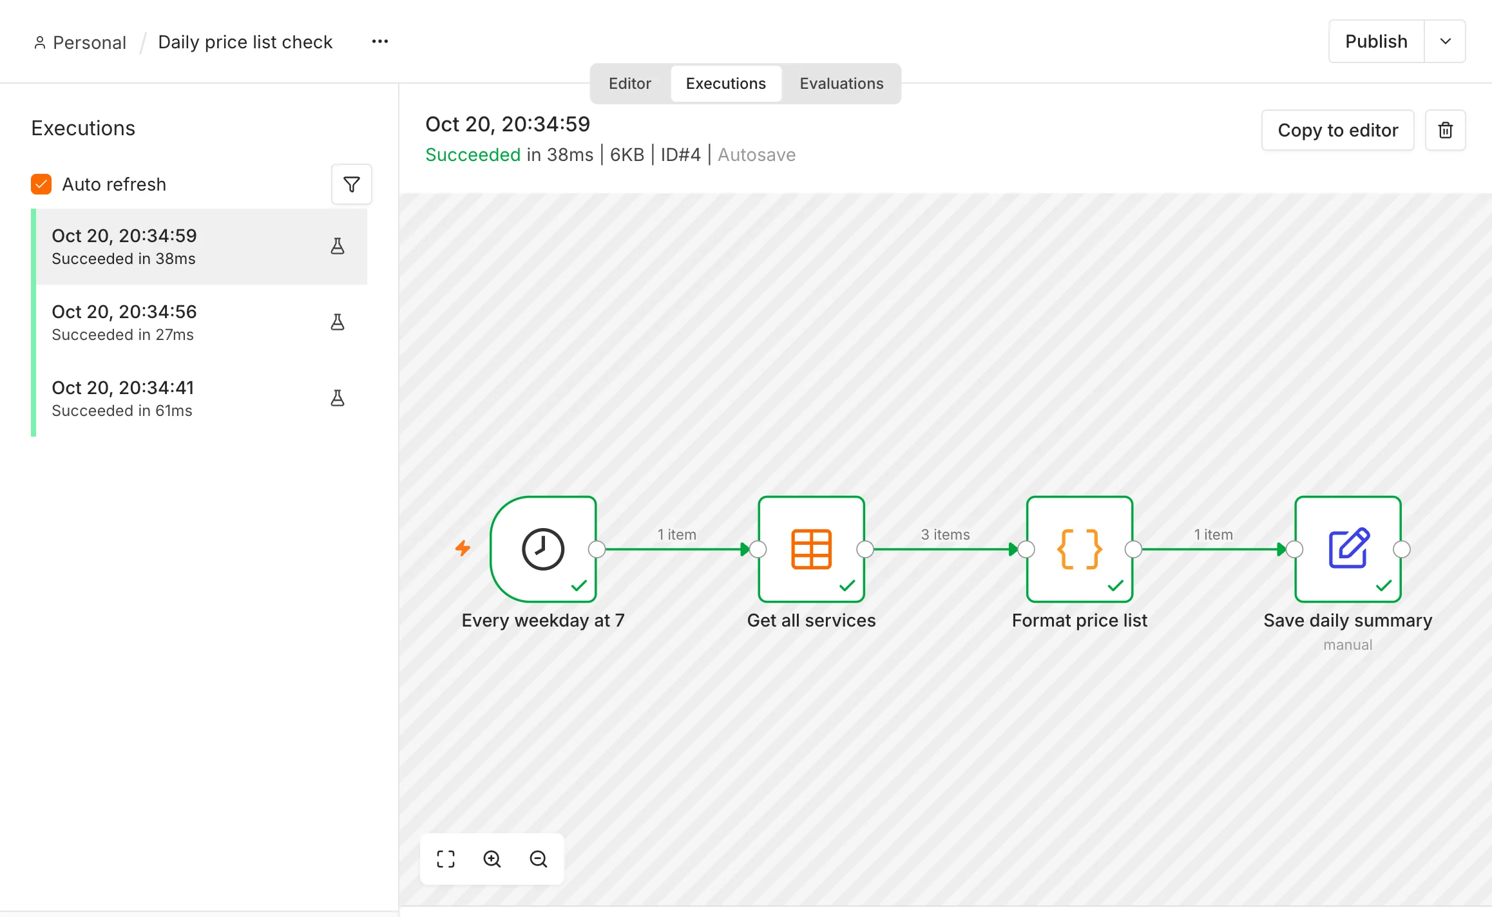This screenshot has height=917, width=1492.
Task: Click the flask icon on 20:34:59 execution
Action: (338, 246)
